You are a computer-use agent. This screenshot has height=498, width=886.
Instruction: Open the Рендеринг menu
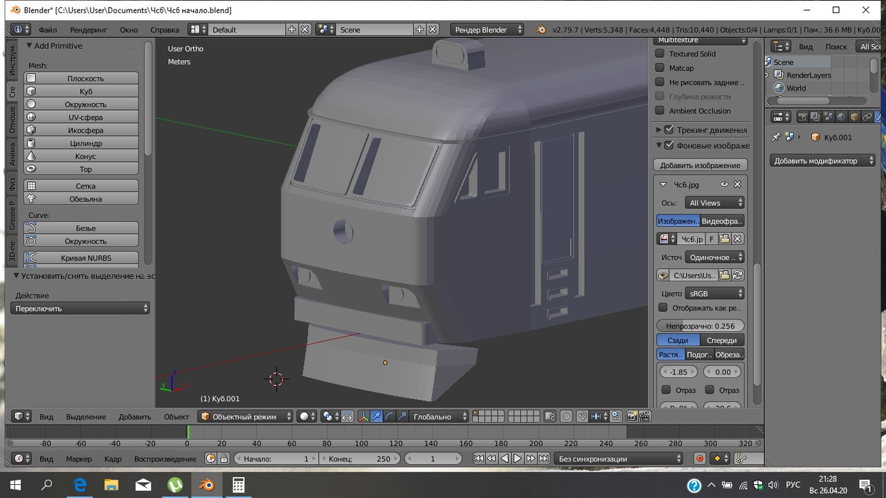pos(89,30)
